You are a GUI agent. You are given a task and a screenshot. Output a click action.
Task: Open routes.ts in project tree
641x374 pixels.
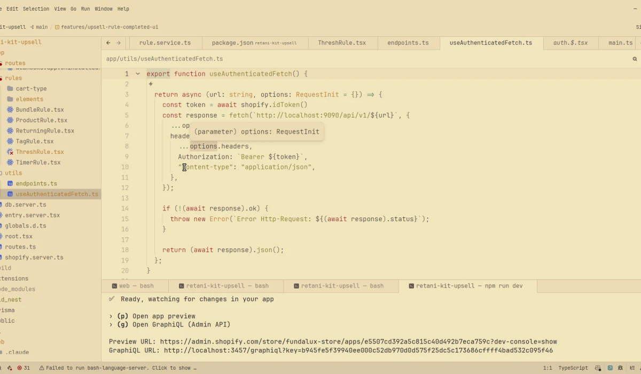pos(20,247)
